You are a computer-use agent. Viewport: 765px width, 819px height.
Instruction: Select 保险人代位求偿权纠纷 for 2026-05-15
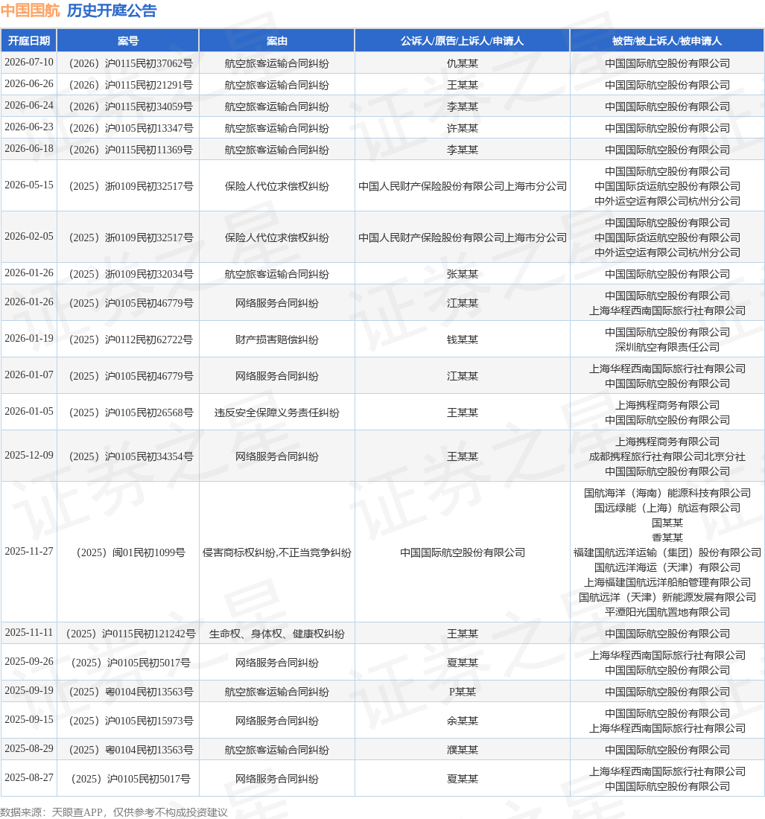click(x=277, y=186)
